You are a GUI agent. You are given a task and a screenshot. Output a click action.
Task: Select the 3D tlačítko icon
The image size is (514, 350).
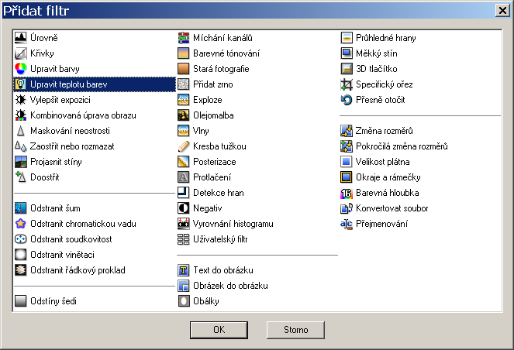point(347,69)
